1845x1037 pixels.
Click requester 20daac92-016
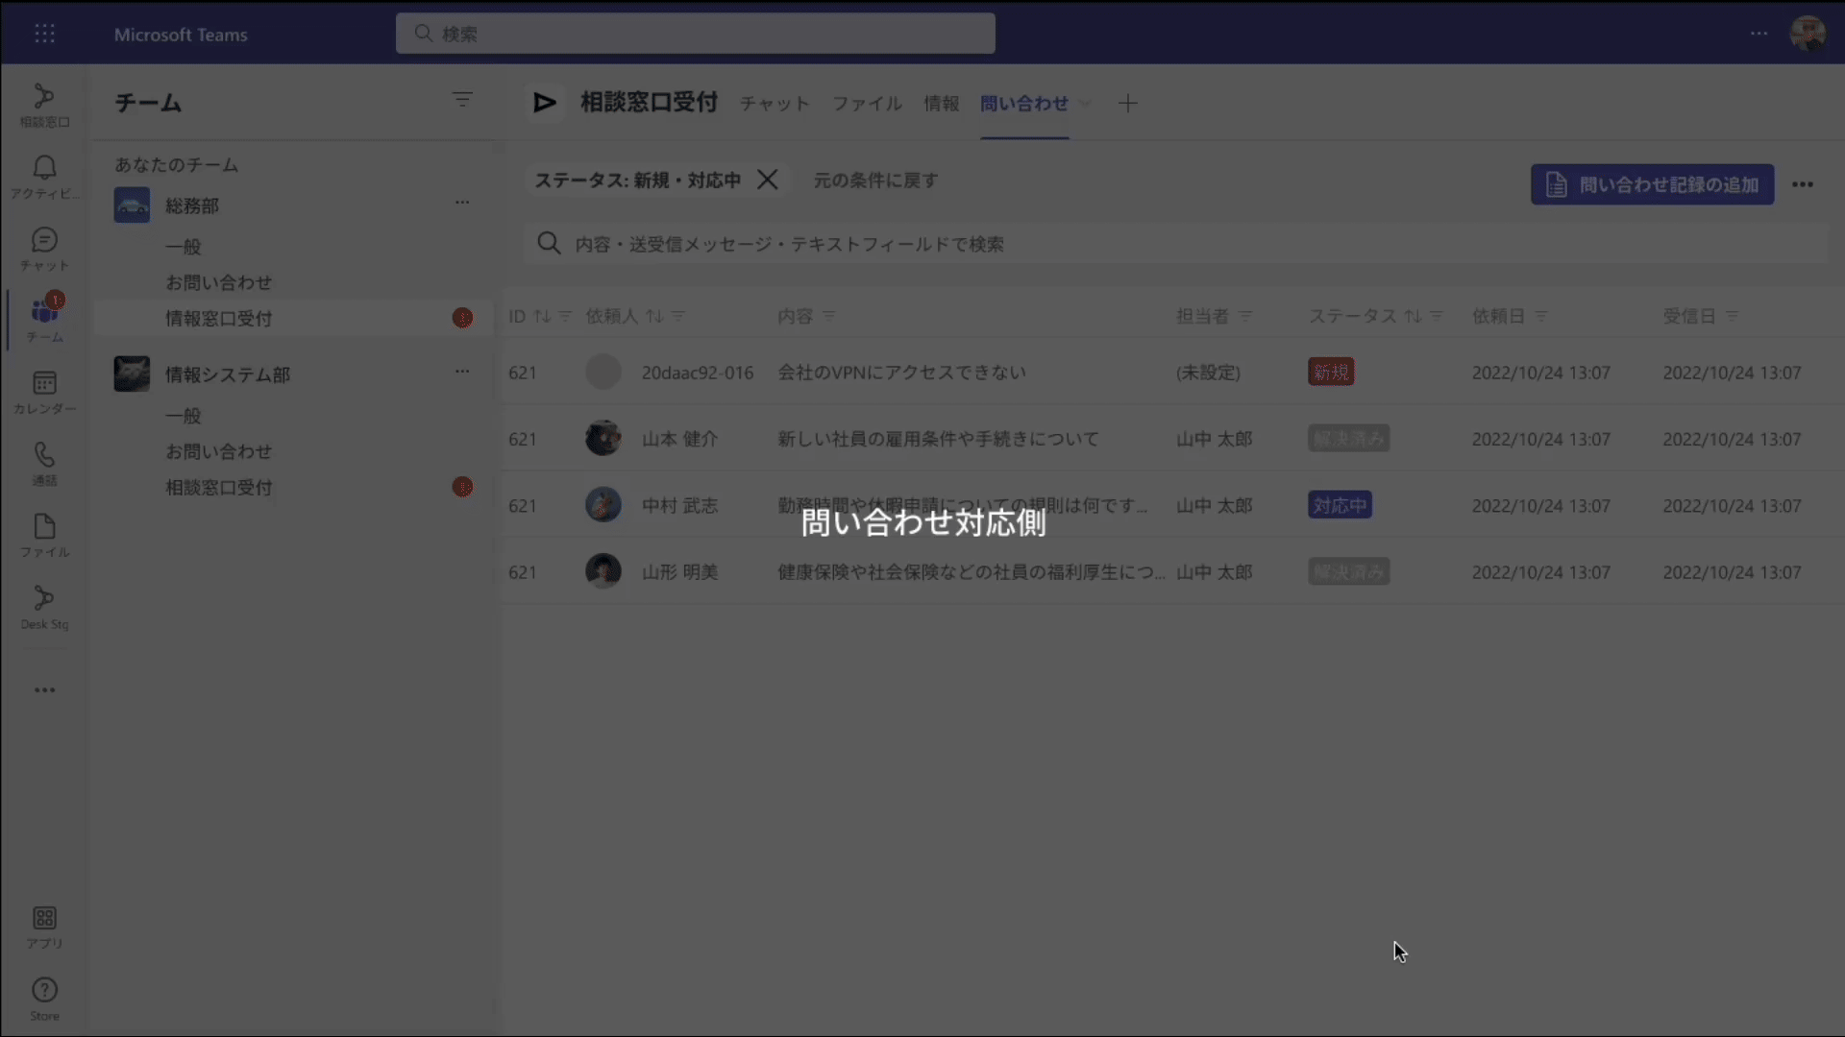(x=698, y=372)
